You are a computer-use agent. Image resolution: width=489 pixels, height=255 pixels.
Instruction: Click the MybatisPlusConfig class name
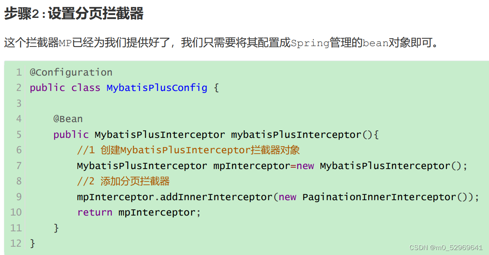coord(157,88)
